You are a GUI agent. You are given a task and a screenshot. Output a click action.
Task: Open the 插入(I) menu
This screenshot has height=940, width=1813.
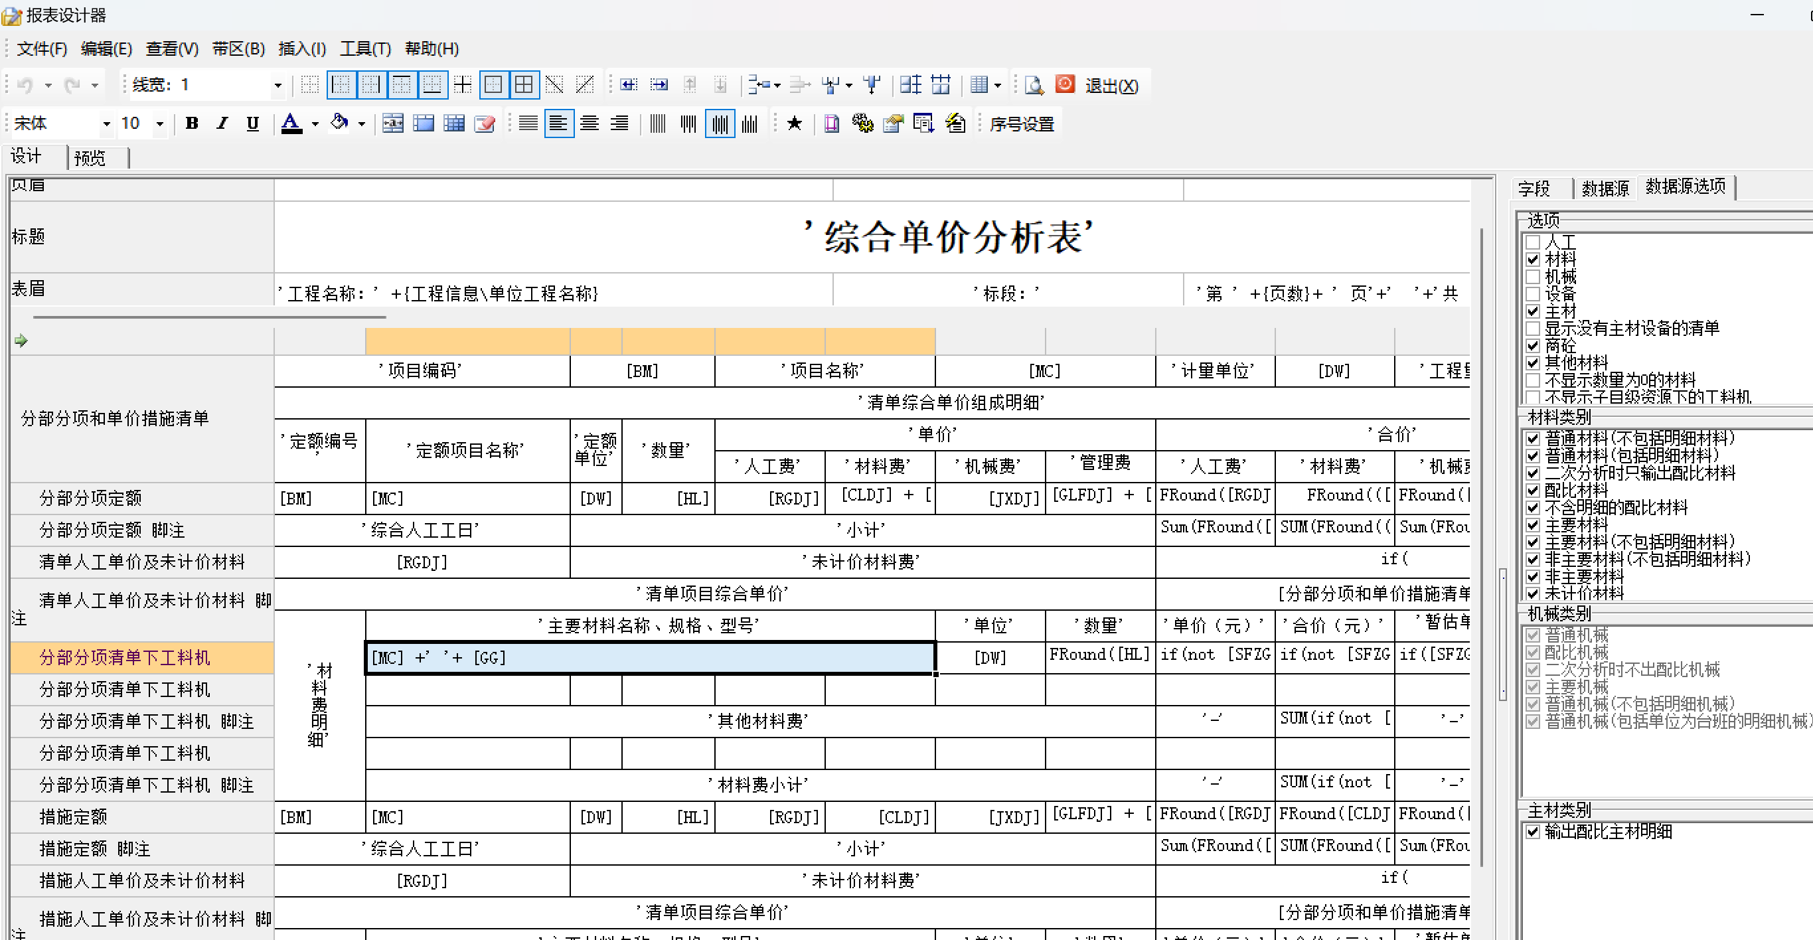[x=302, y=48]
